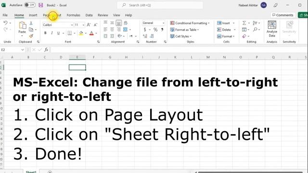Open the Borders button
Viewport: 308px width, 173px height.
(70, 33)
